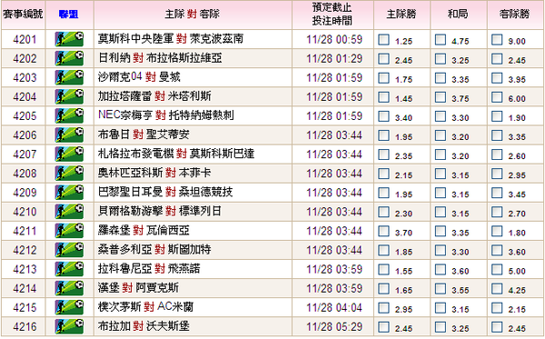Click the 羅森堡 對 瓦倫西亞 match text
The height and width of the screenshot is (339, 545).
tap(144, 230)
